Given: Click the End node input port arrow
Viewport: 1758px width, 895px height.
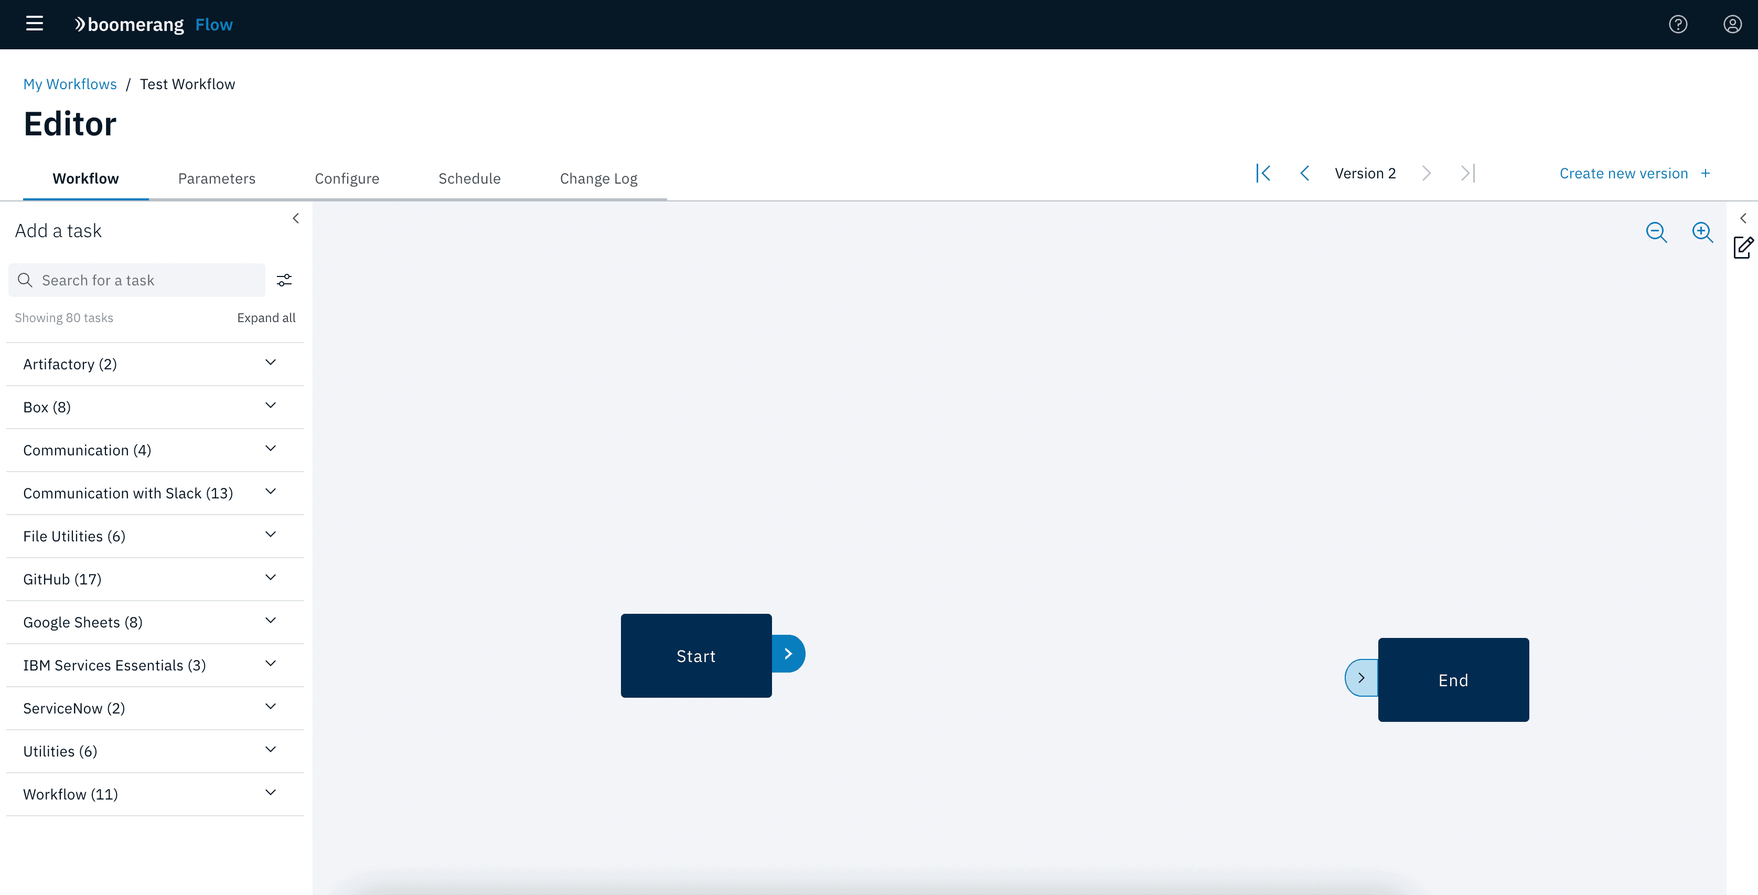Looking at the screenshot, I should [x=1362, y=678].
